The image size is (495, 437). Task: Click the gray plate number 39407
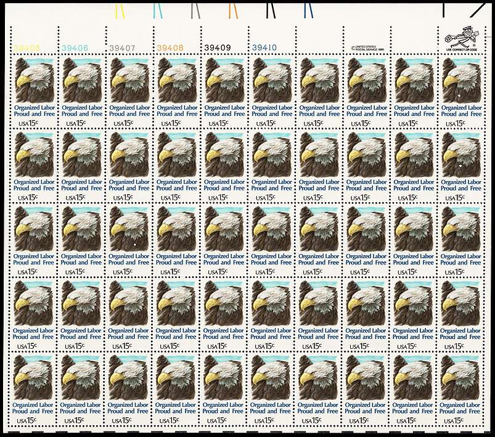122,48
